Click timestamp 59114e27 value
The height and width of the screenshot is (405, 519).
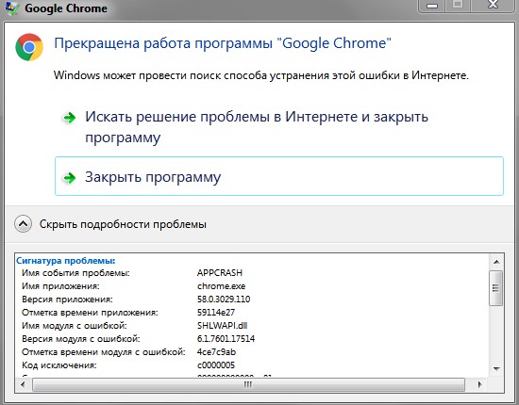point(216,313)
